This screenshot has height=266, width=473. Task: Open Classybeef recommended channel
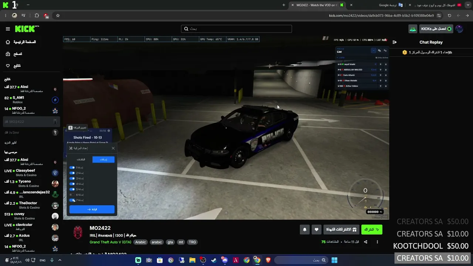coord(31,173)
